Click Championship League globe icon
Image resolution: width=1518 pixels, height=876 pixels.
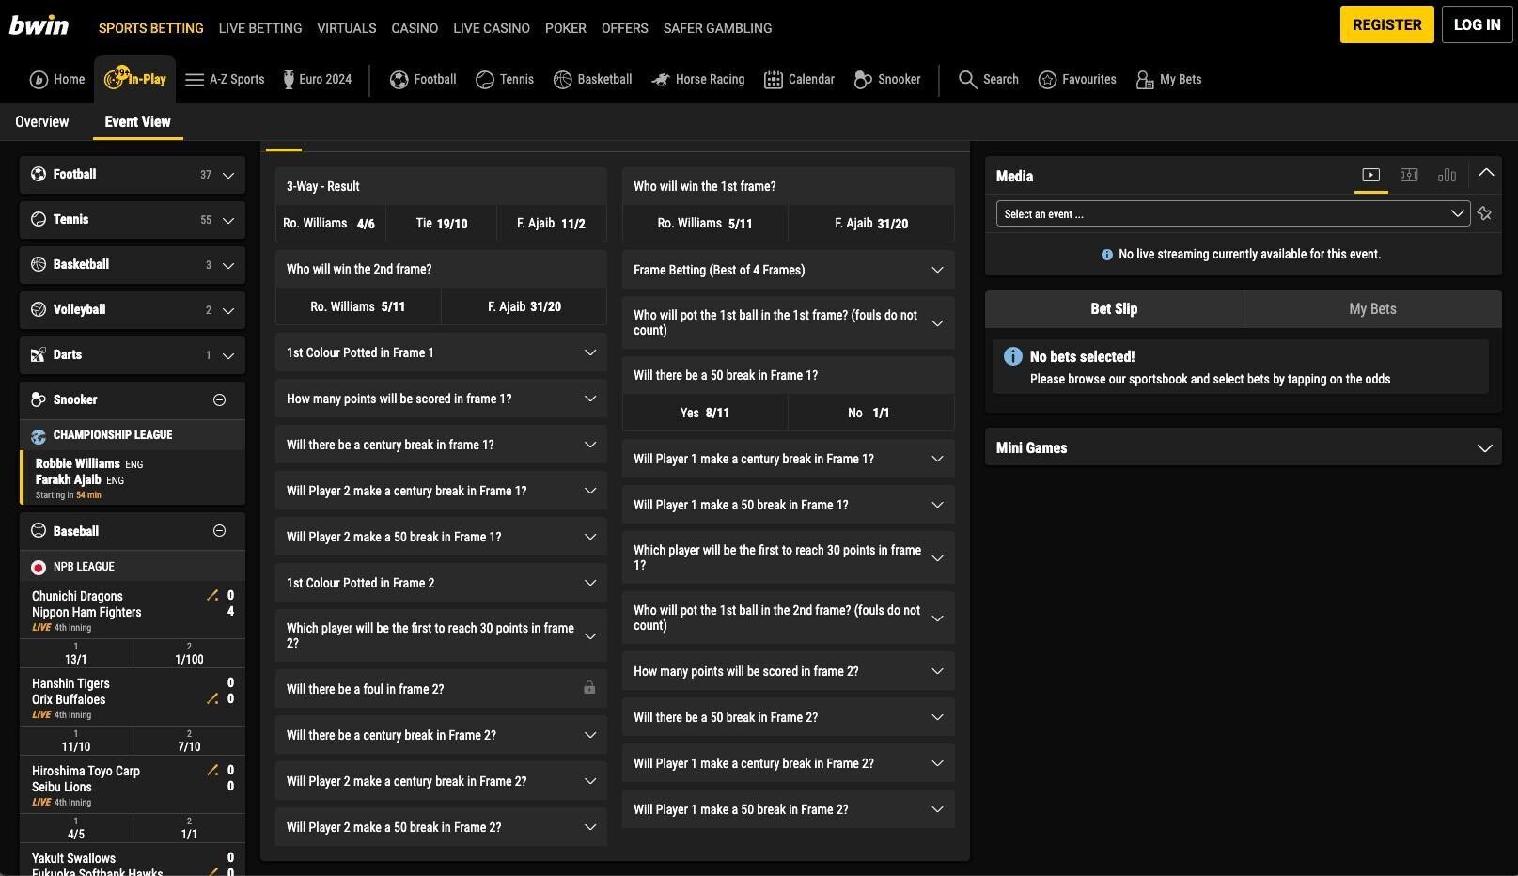[39, 436]
